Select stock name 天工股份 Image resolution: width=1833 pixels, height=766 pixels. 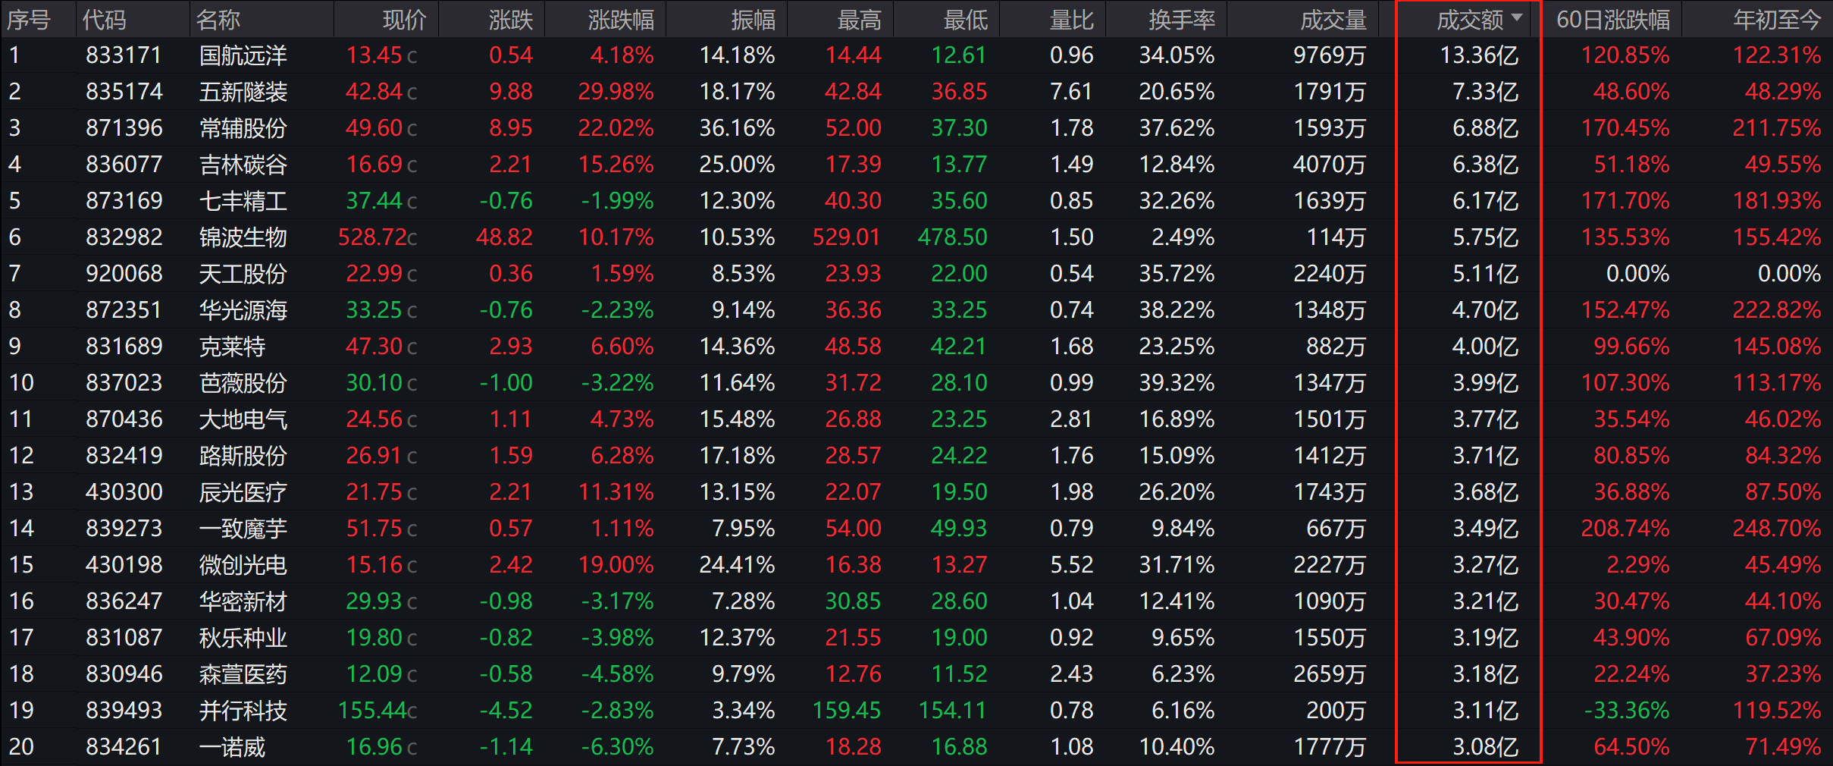tap(243, 274)
